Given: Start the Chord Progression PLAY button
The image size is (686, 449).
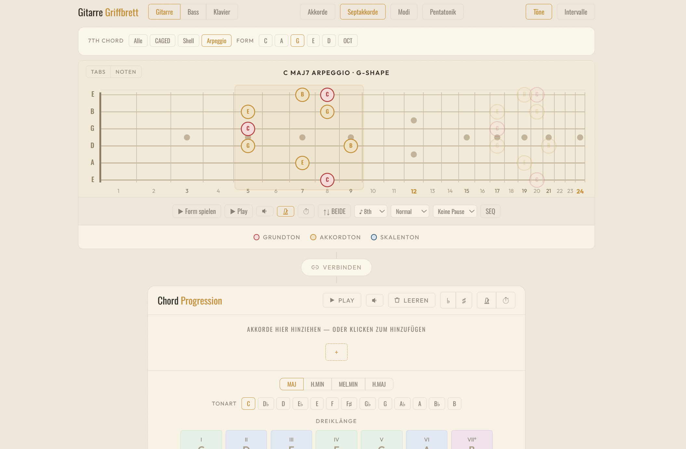Looking at the screenshot, I should 342,300.
